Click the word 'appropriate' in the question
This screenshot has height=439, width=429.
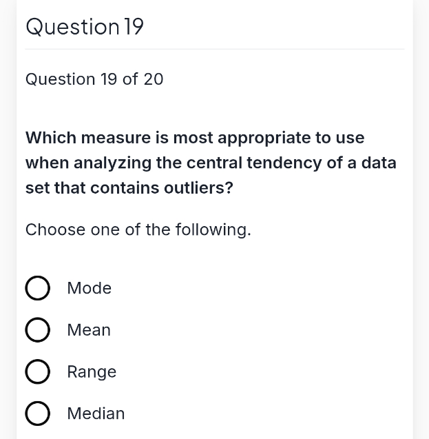(264, 139)
